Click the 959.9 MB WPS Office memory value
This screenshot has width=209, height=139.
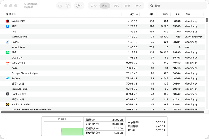tap(131, 63)
